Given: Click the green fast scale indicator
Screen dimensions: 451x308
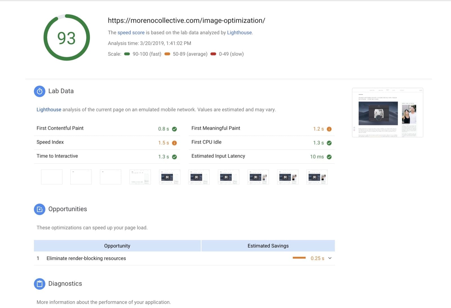Looking at the screenshot, I should (x=127, y=54).
